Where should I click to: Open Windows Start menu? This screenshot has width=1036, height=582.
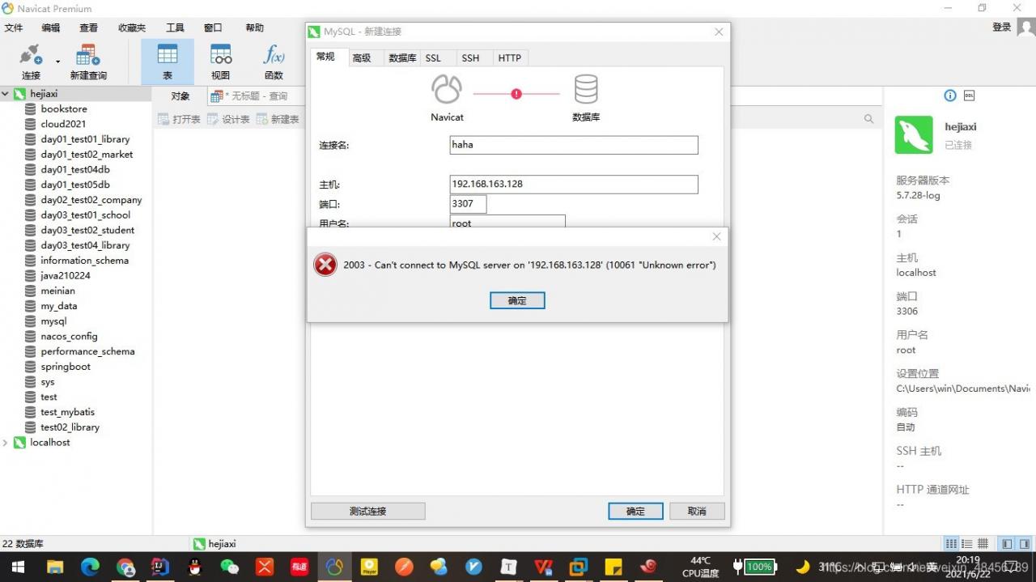point(17,567)
